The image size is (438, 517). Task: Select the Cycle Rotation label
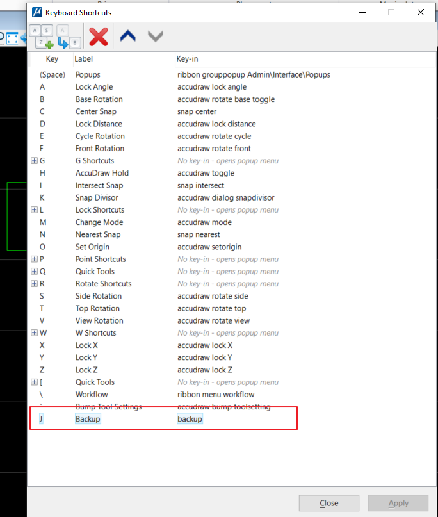pyautogui.click(x=100, y=136)
